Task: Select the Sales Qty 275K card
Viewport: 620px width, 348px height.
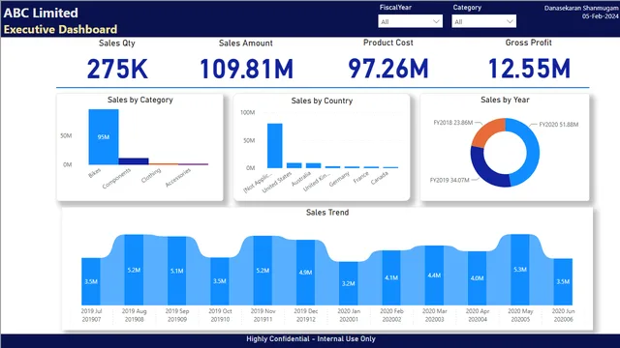Action: coord(117,60)
